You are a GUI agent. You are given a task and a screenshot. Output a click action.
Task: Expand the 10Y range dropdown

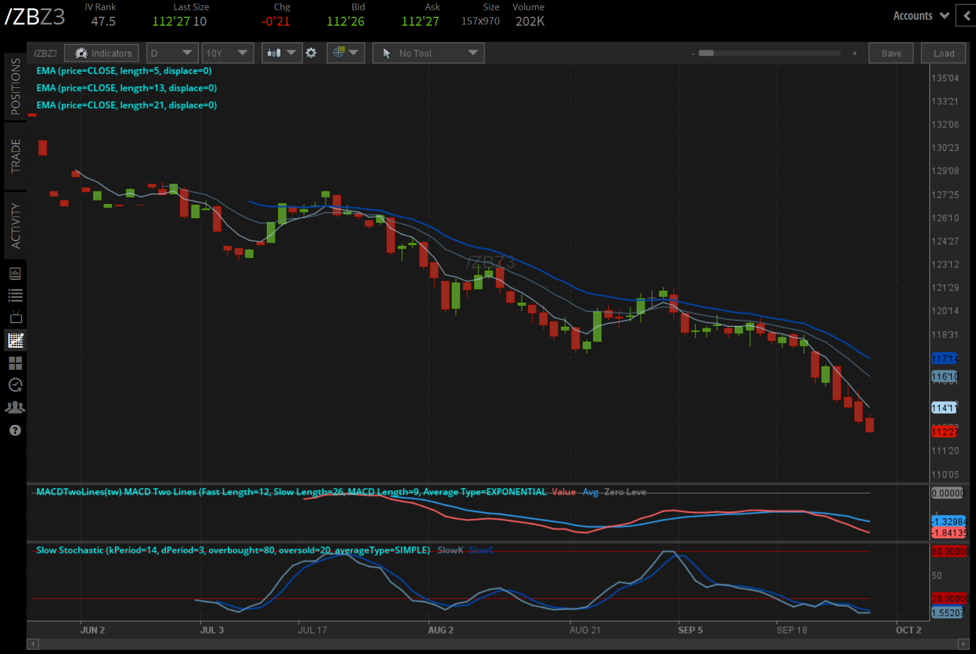pos(228,53)
